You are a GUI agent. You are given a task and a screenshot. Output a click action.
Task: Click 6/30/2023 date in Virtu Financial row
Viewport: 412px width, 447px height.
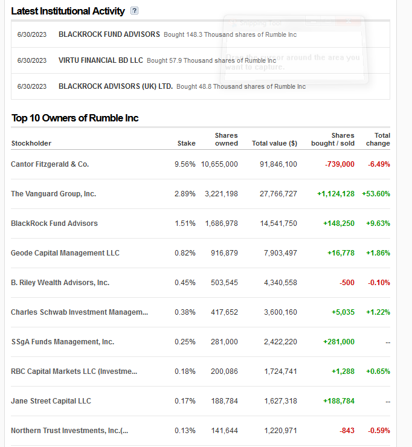tap(32, 60)
